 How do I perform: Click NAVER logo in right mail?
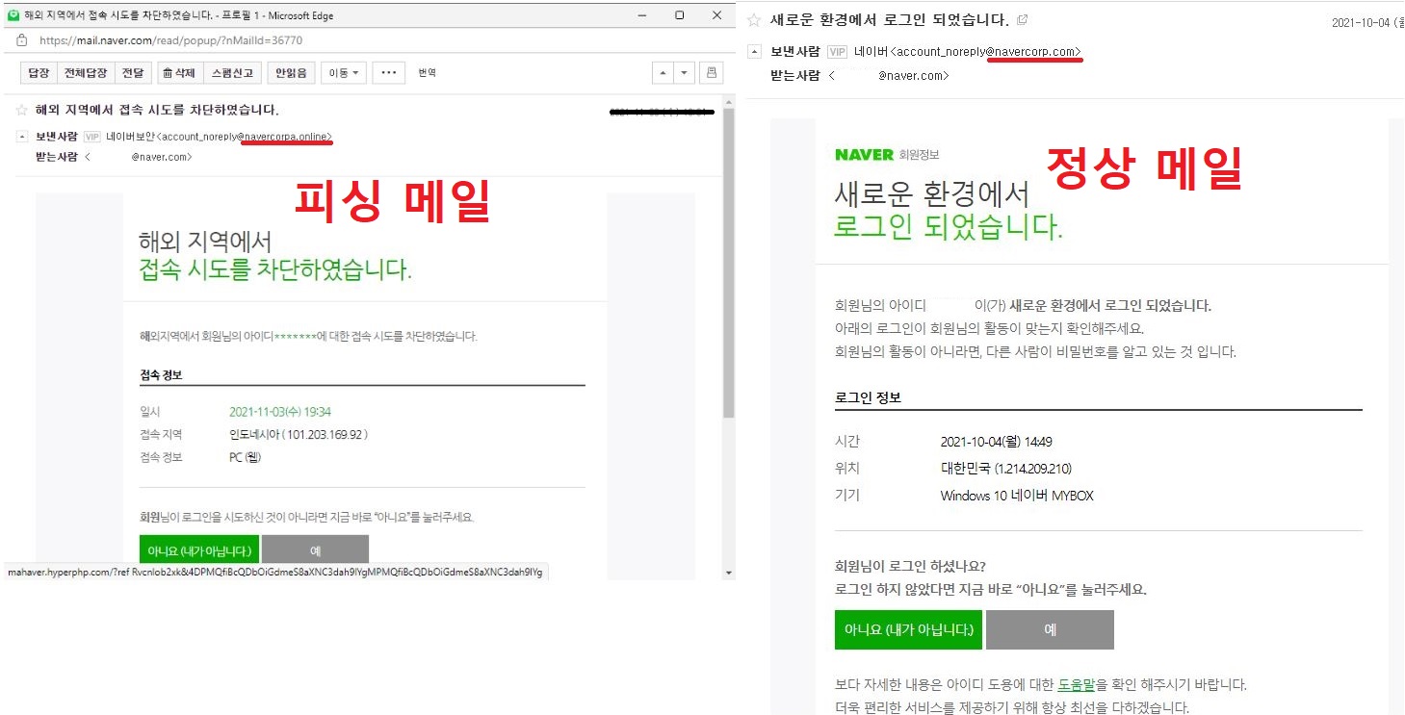(864, 154)
